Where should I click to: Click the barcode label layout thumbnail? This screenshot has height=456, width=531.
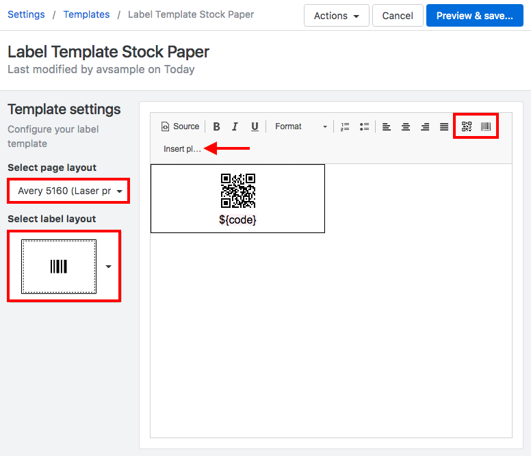point(59,266)
